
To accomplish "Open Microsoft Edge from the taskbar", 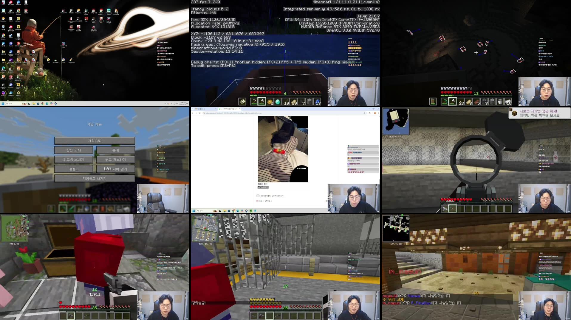I will pos(47,103).
